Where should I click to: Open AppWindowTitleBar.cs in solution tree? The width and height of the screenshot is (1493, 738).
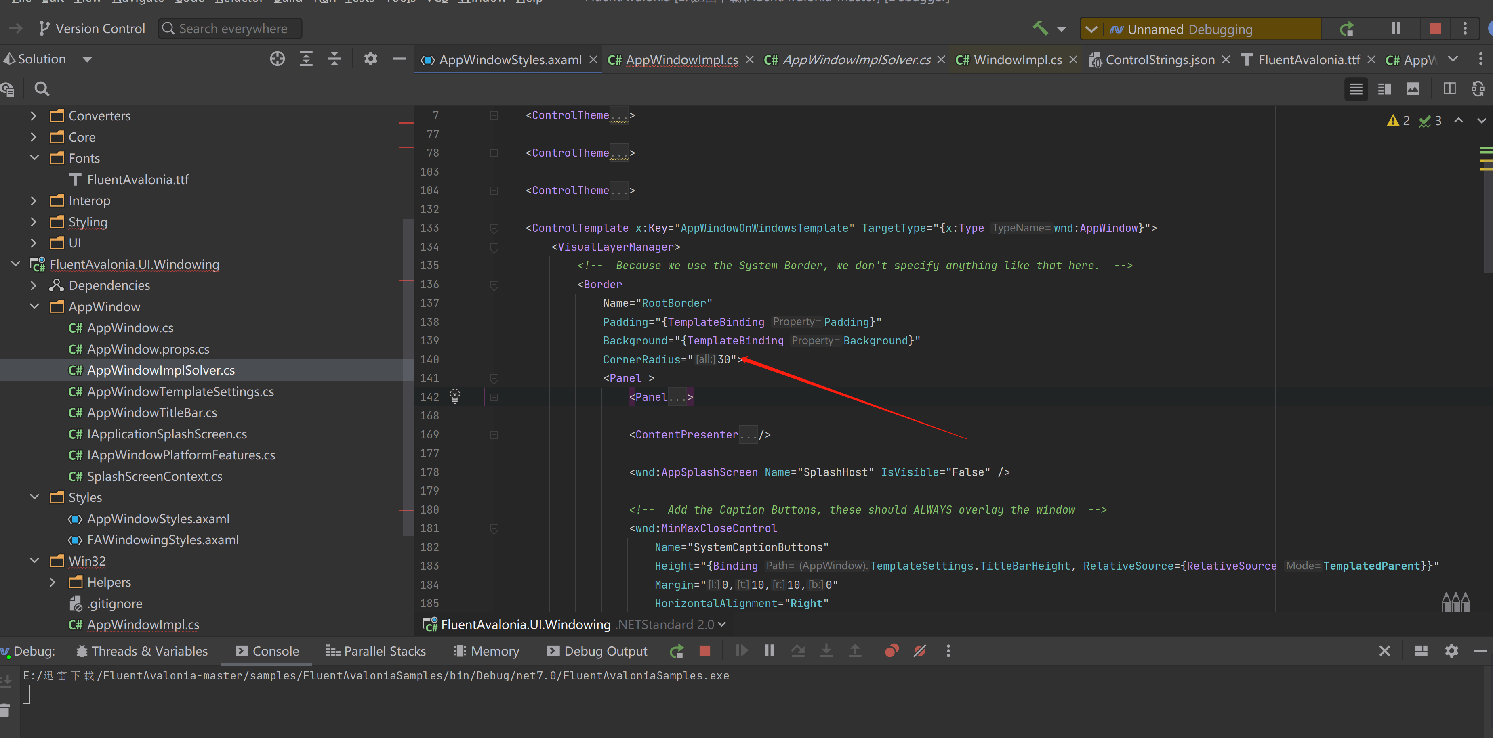click(152, 413)
